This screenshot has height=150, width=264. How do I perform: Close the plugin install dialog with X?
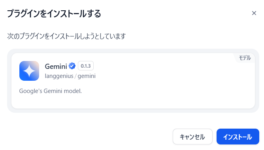[x=254, y=13]
